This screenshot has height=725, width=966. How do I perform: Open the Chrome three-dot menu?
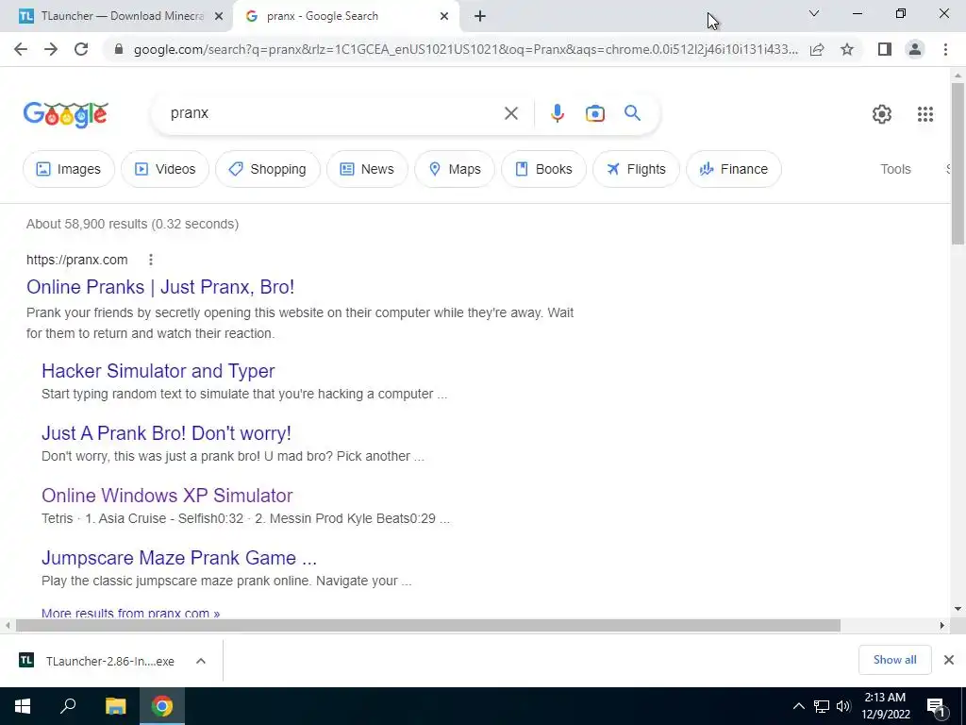coord(945,49)
